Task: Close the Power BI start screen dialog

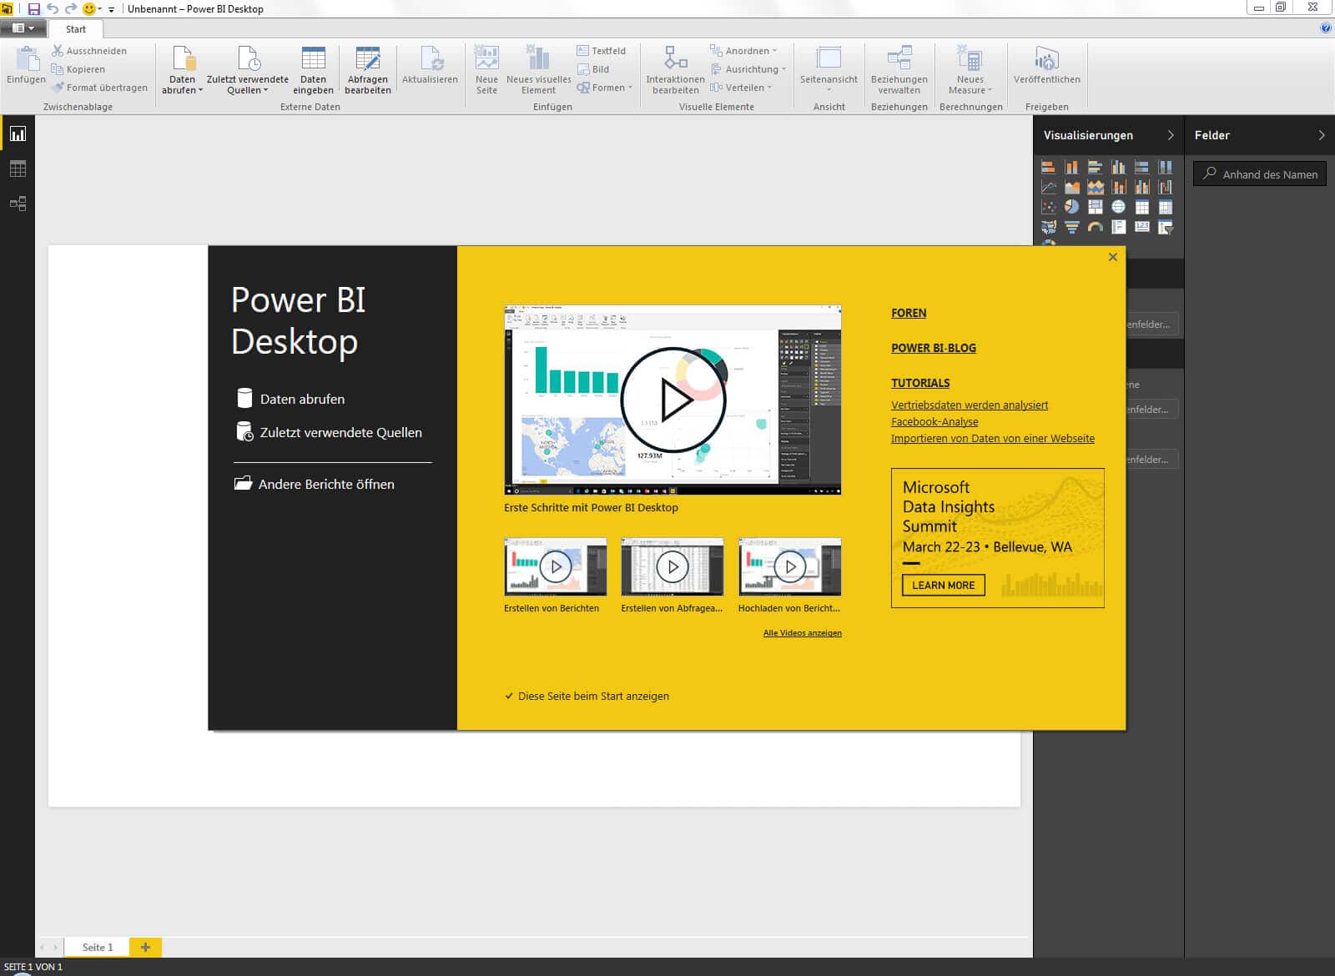Action: [1112, 257]
